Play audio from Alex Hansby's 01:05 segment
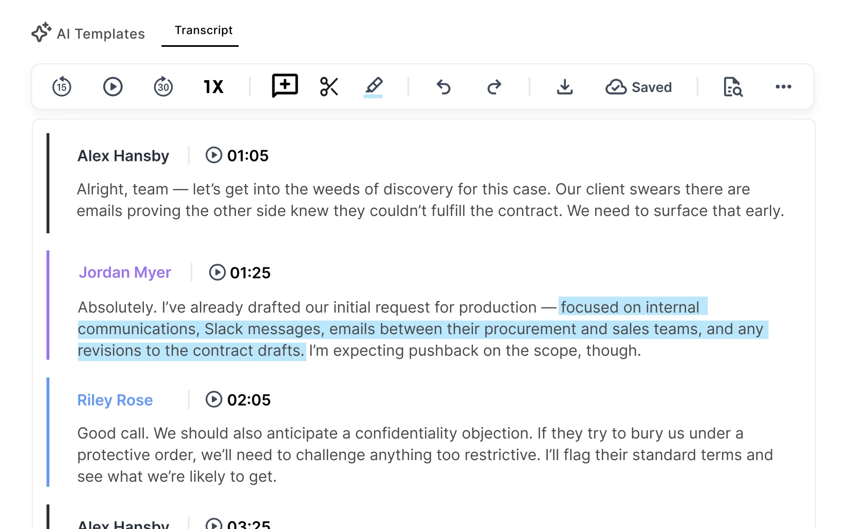The width and height of the screenshot is (848, 529). click(x=214, y=155)
